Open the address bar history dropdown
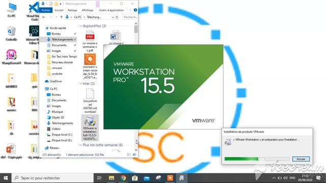Image resolution: width=326 pixels, height=183 pixels. click(x=113, y=17)
